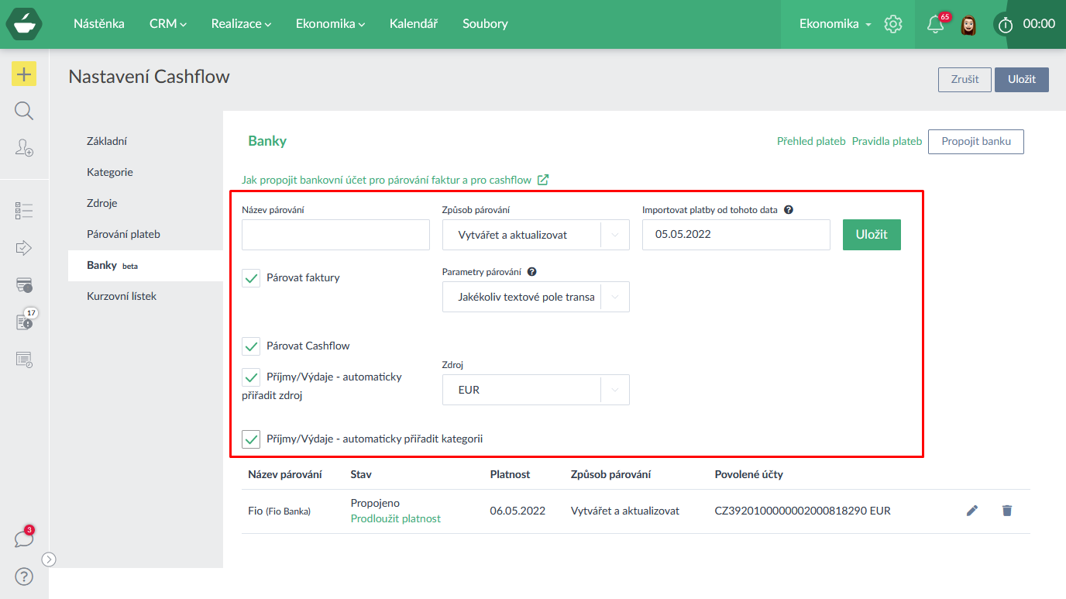Toggle the Párovat Cashflow checkbox
1066x599 pixels.
pyautogui.click(x=251, y=346)
